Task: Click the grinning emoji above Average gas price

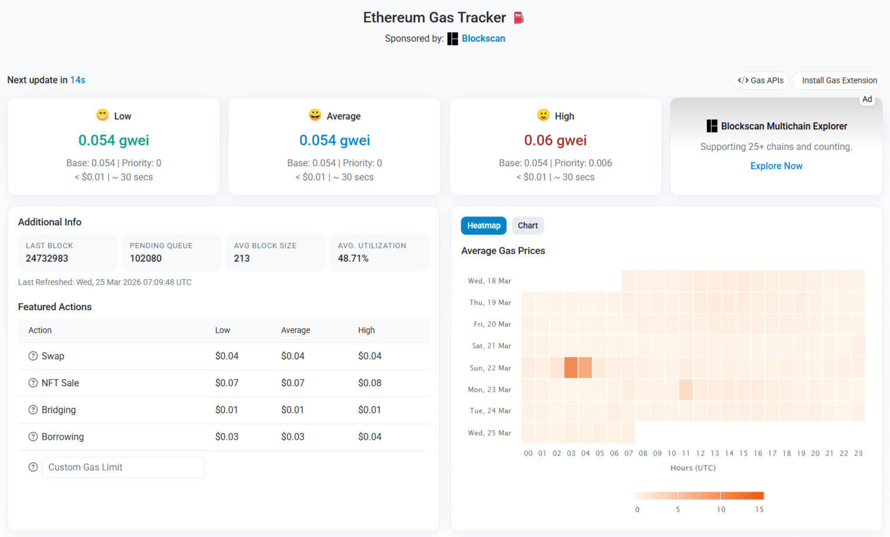Action: tap(316, 115)
